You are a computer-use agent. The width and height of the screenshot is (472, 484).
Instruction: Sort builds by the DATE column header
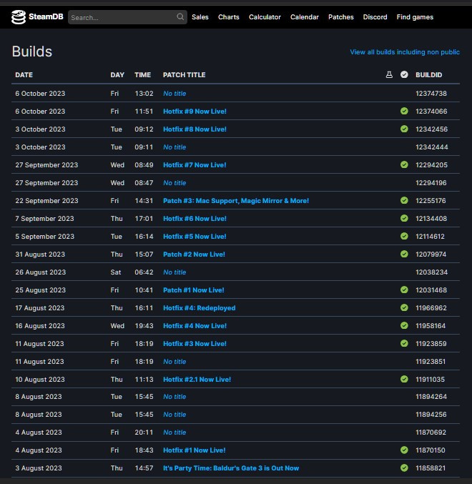(24, 75)
